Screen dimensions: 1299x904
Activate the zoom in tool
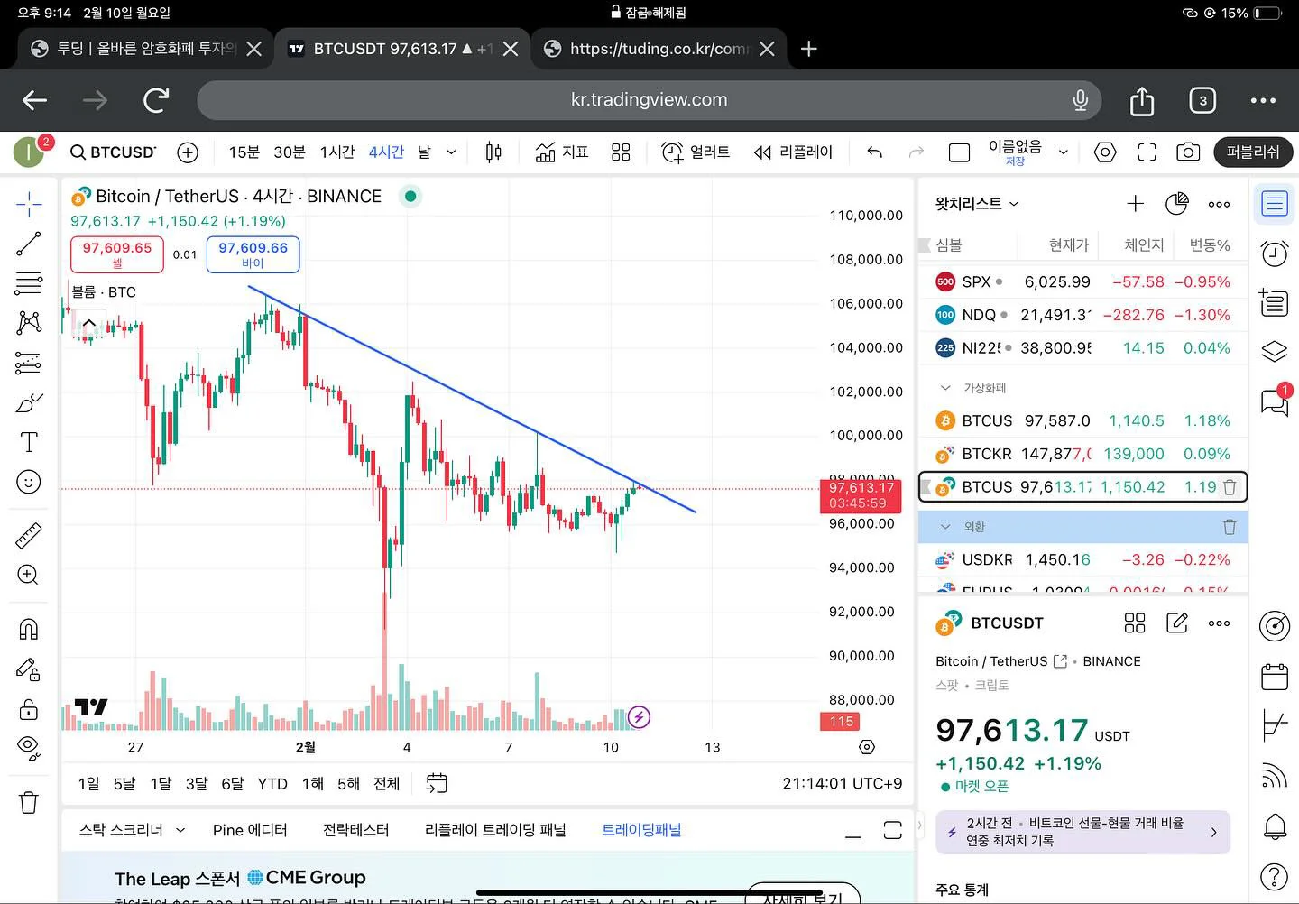pos(29,575)
